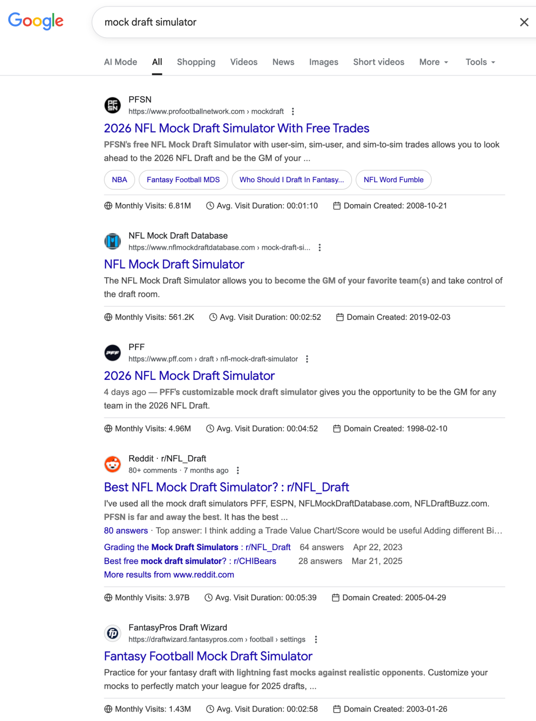536x721 pixels.
Task: Click the PFSN site favicon
Action: [x=113, y=105]
